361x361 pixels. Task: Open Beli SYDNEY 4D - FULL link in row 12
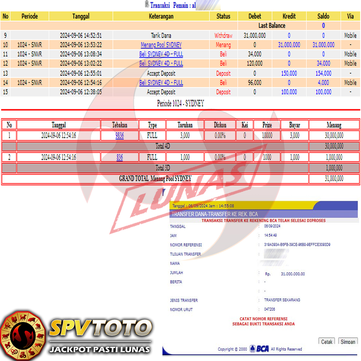[x=161, y=64]
